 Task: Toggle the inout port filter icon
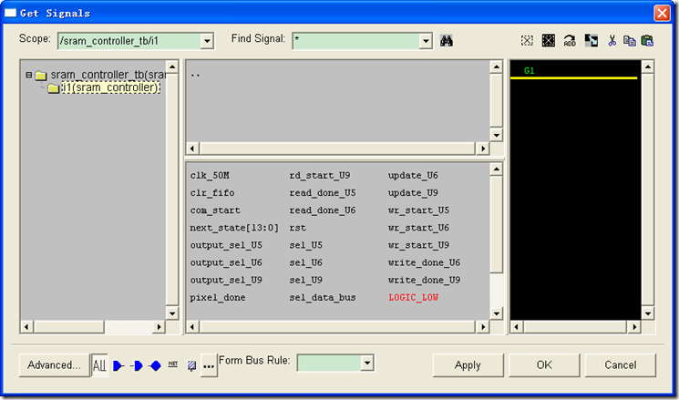(x=155, y=365)
